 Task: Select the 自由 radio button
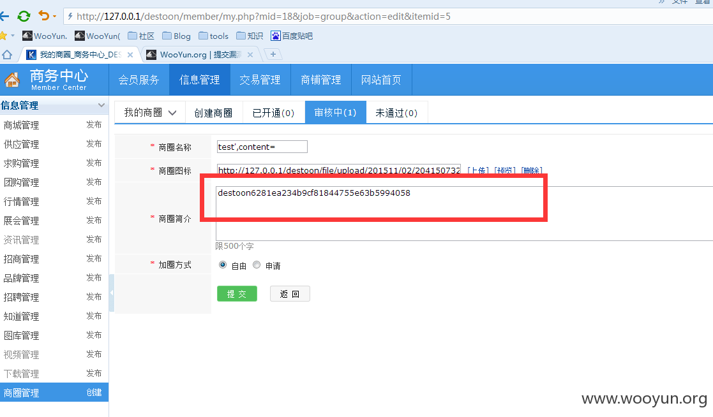pyautogui.click(x=222, y=265)
